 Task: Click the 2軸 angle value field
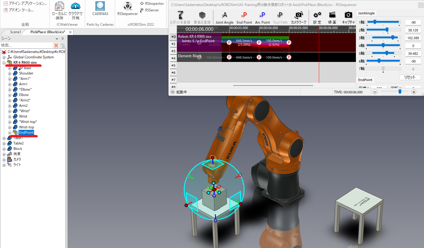tap(413, 30)
